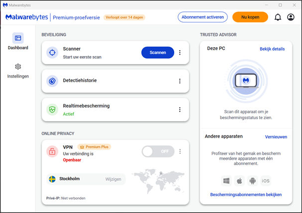Image resolution: width=302 pixels, height=213 pixels.
Task: Click the Detectiehistorie radar icon
Action: tap(52, 81)
